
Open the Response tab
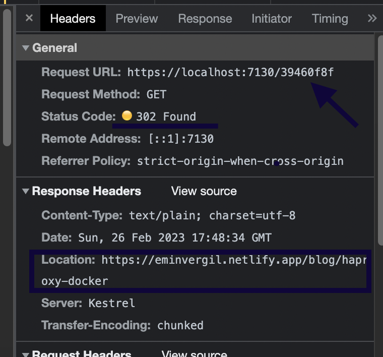(x=205, y=19)
